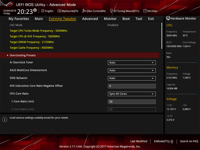The width and height of the screenshot is (200, 150).
Task: Switch to Monitor tab
Action: (x=110, y=19)
